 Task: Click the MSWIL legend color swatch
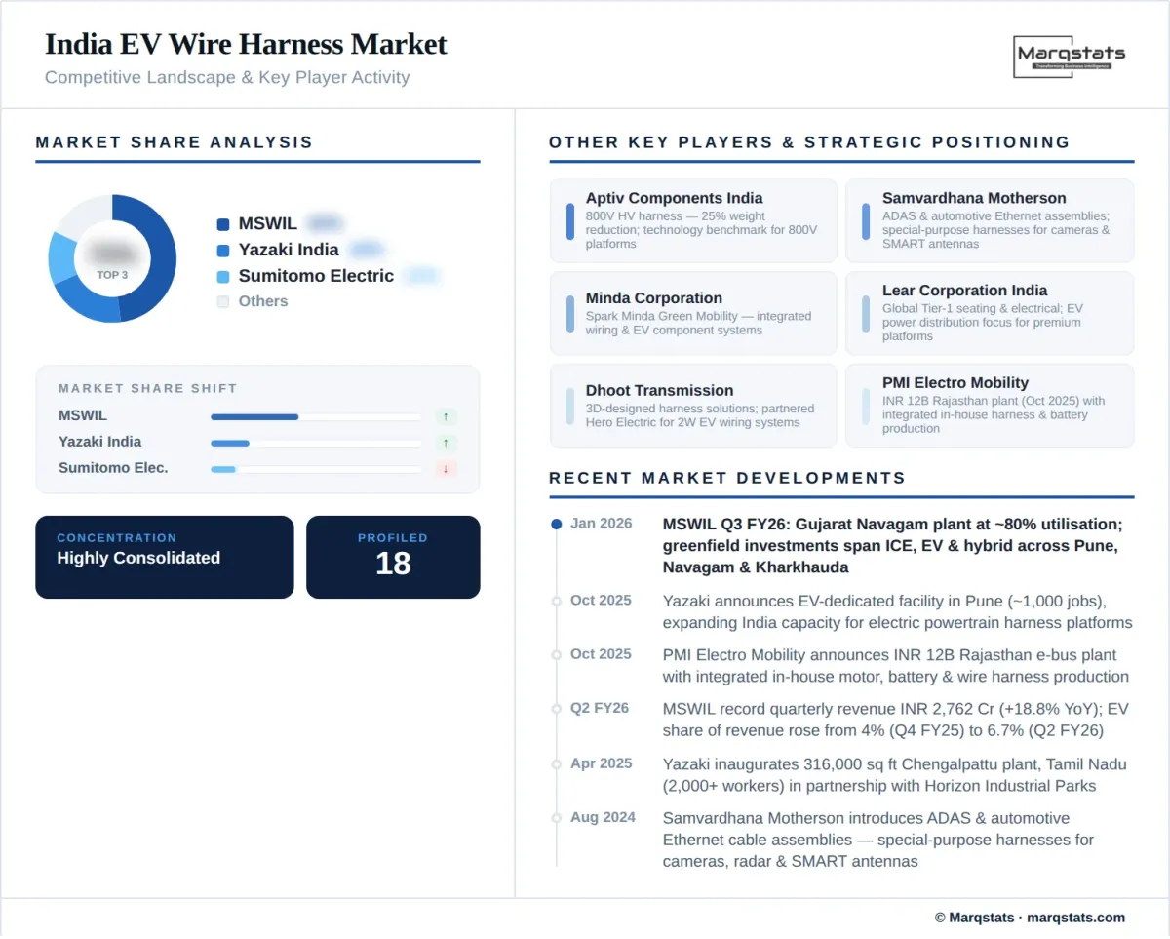pos(223,224)
